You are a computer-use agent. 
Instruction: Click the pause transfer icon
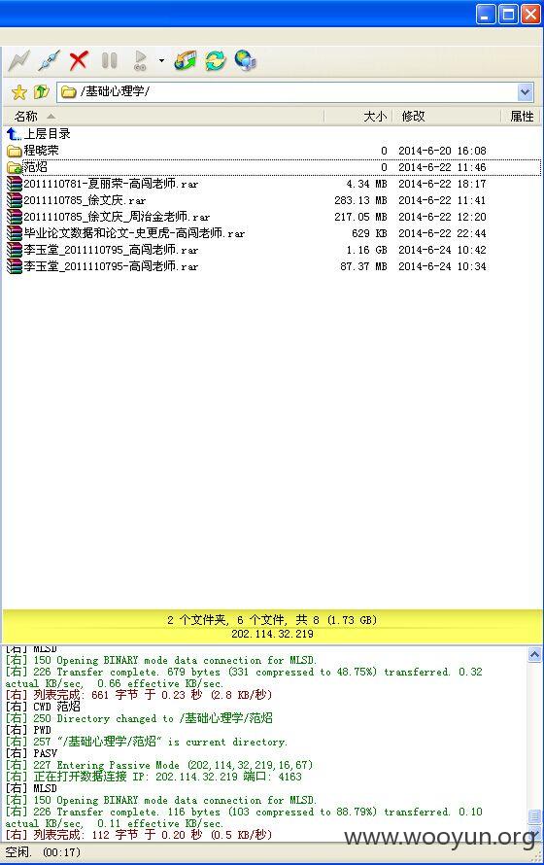coord(109,60)
